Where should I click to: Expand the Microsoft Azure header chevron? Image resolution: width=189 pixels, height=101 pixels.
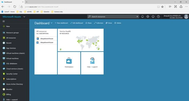coord(24,17)
